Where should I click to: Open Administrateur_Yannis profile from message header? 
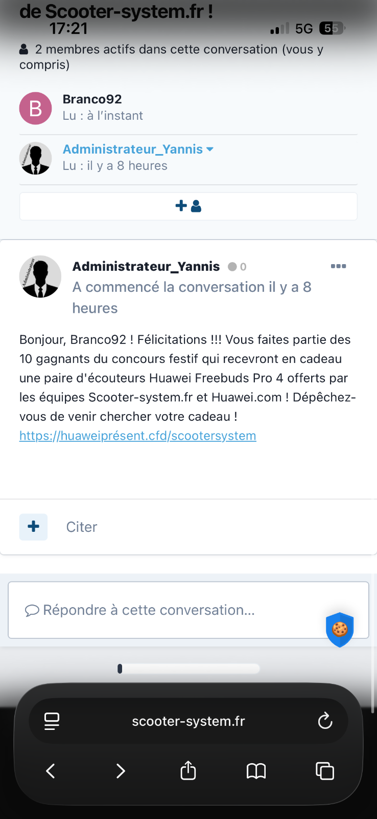point(146,267)
